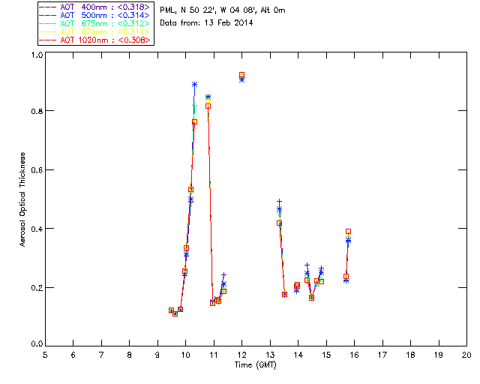This screenshot has width=480, height=384.
Task: Click the x-axis tick label 15
Action: click(x=326, y=355)
